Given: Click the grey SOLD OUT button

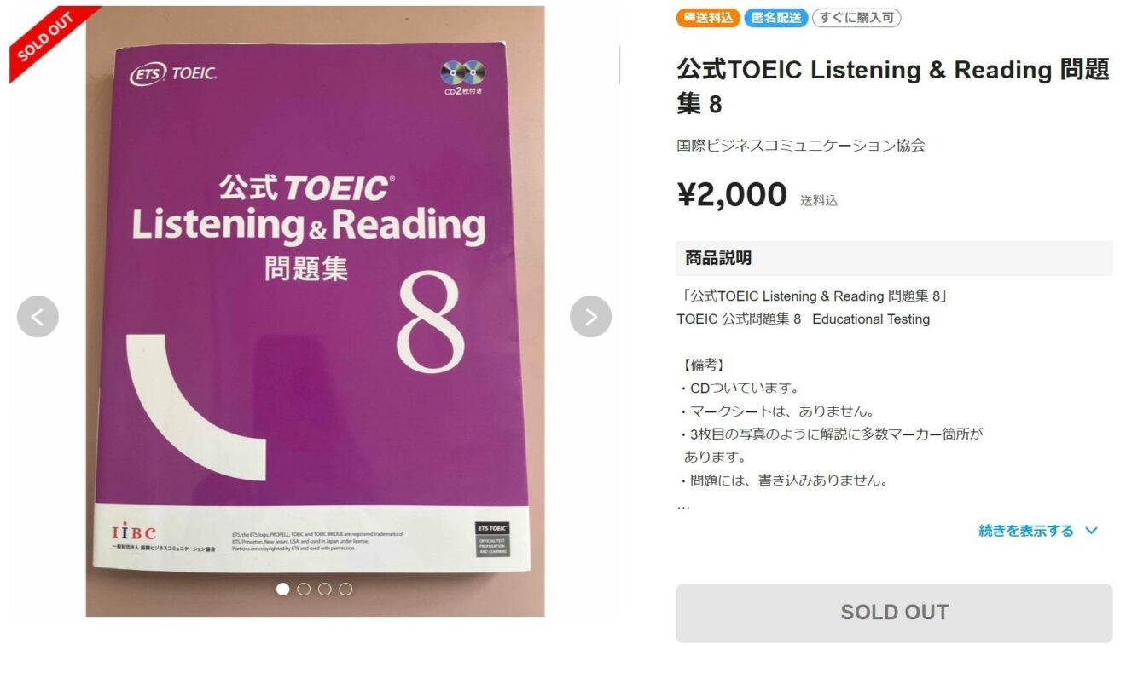Looking at the screenshot, I should tap(894, 613).
